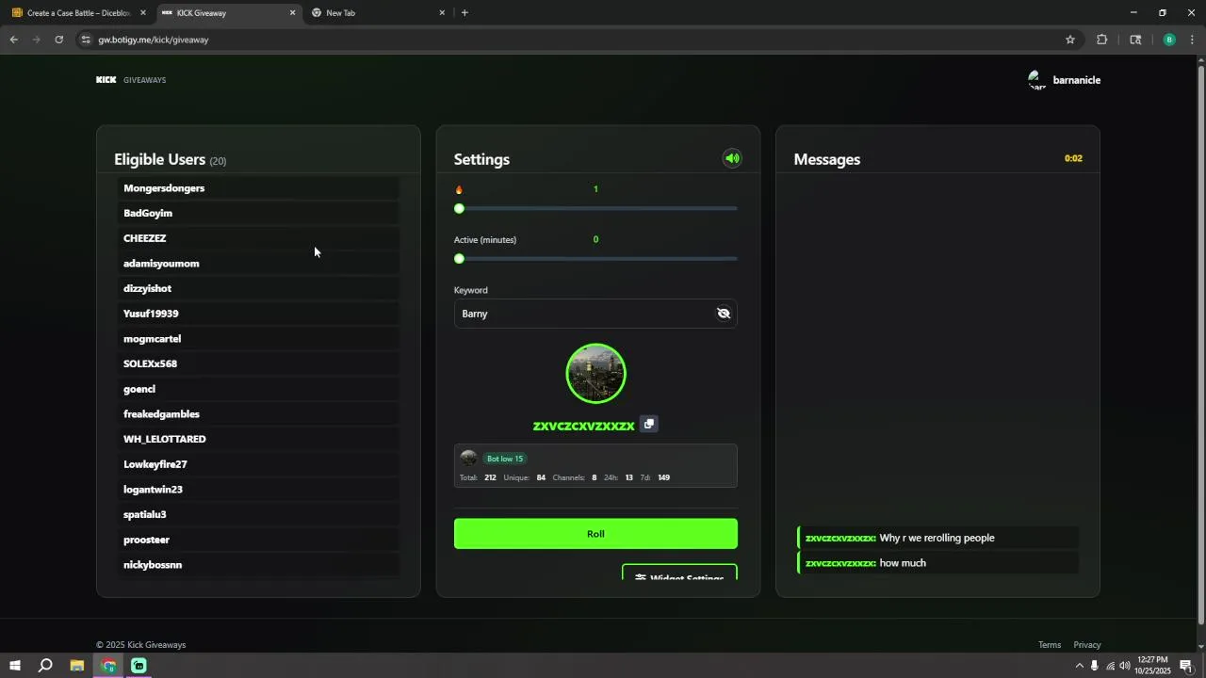Screen dimensions: 1206x678
Task: Select eligible user Lowkeyfire27
Action: click(258, 464)
